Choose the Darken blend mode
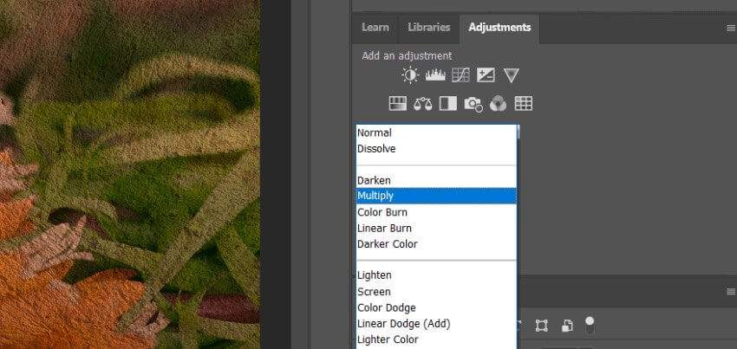 (x=436, y=180)
